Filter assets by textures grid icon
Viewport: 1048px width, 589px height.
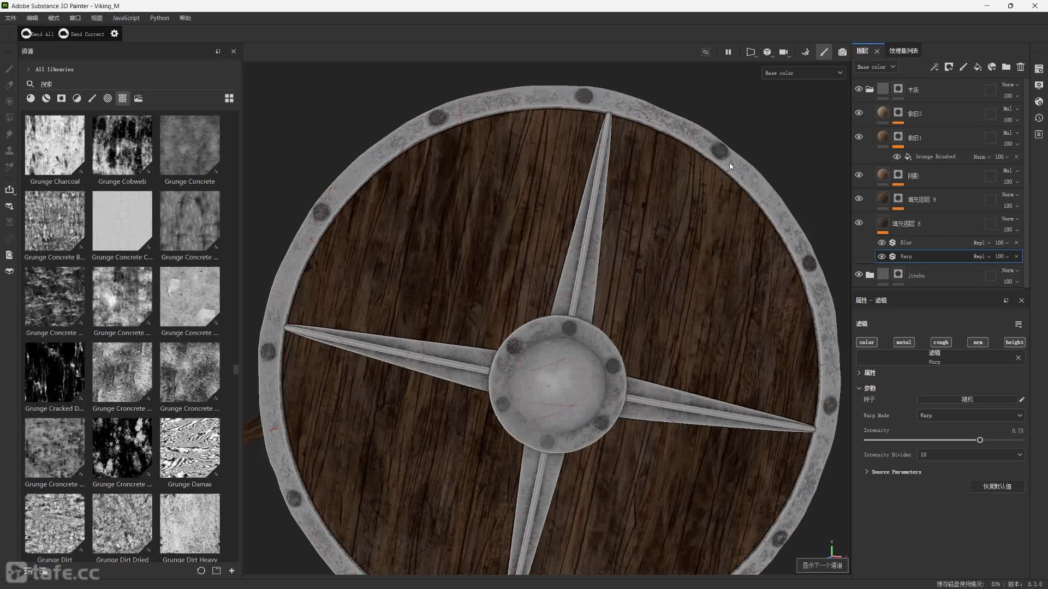click(x=123, y=98)
